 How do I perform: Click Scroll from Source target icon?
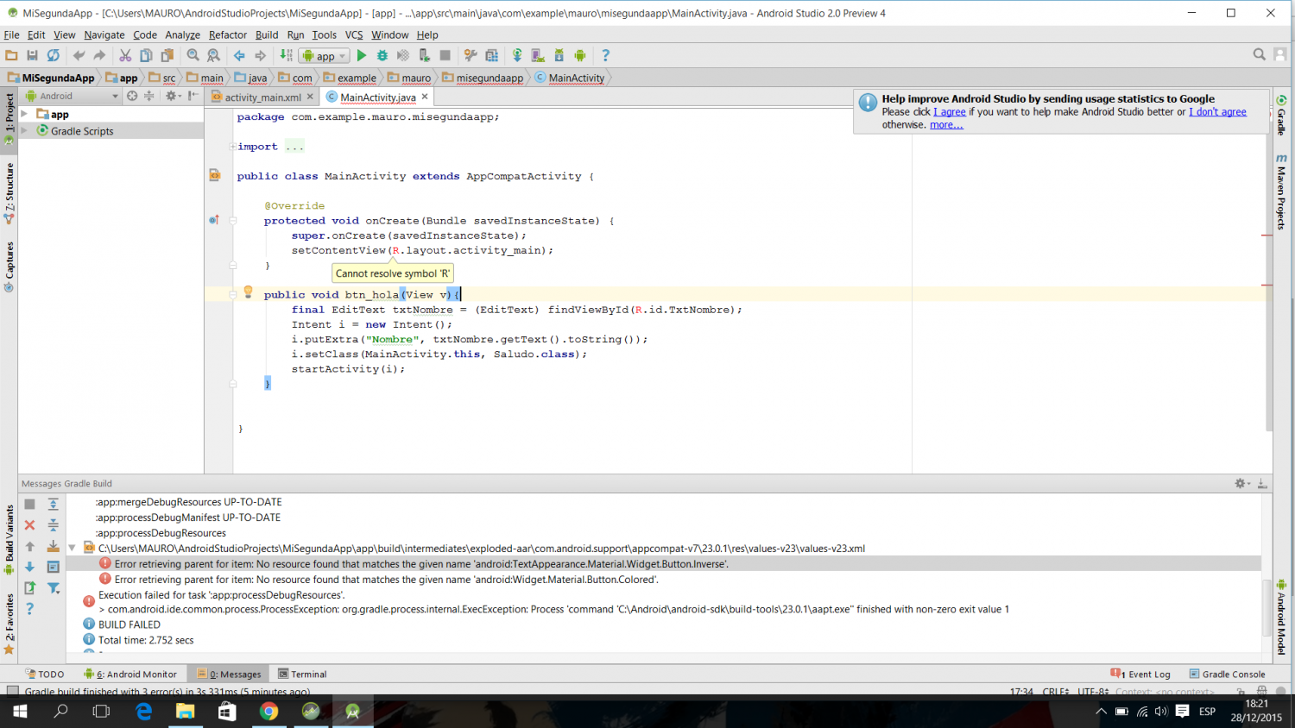[x=132, y=96]
